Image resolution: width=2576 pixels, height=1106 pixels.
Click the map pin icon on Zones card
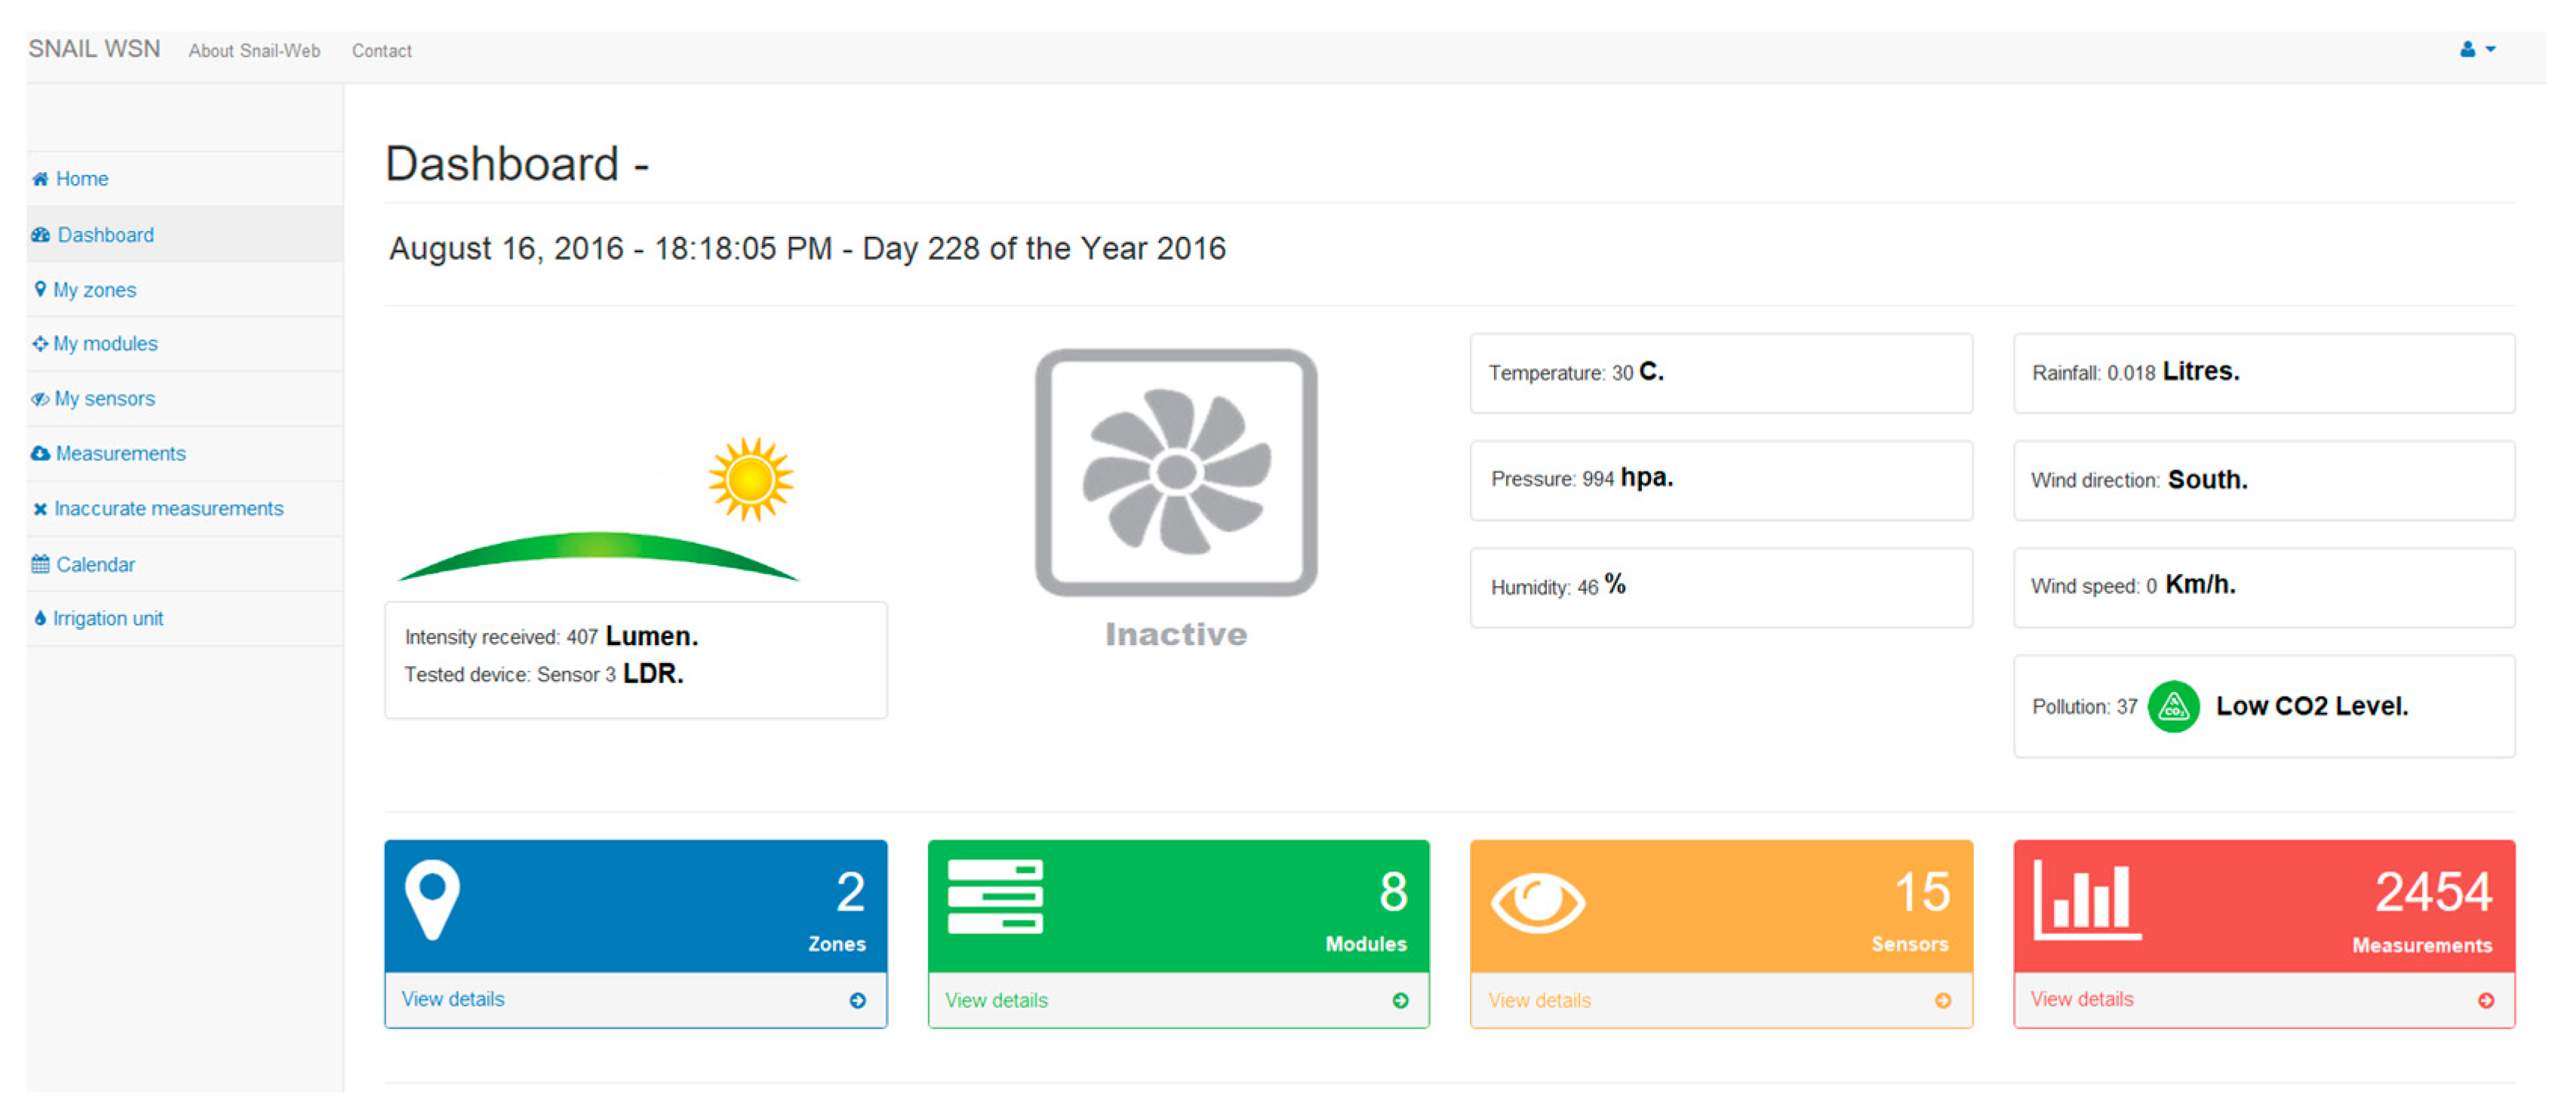432,898
